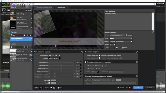
Task: Click the Cancel button
Action: [149, 88]
